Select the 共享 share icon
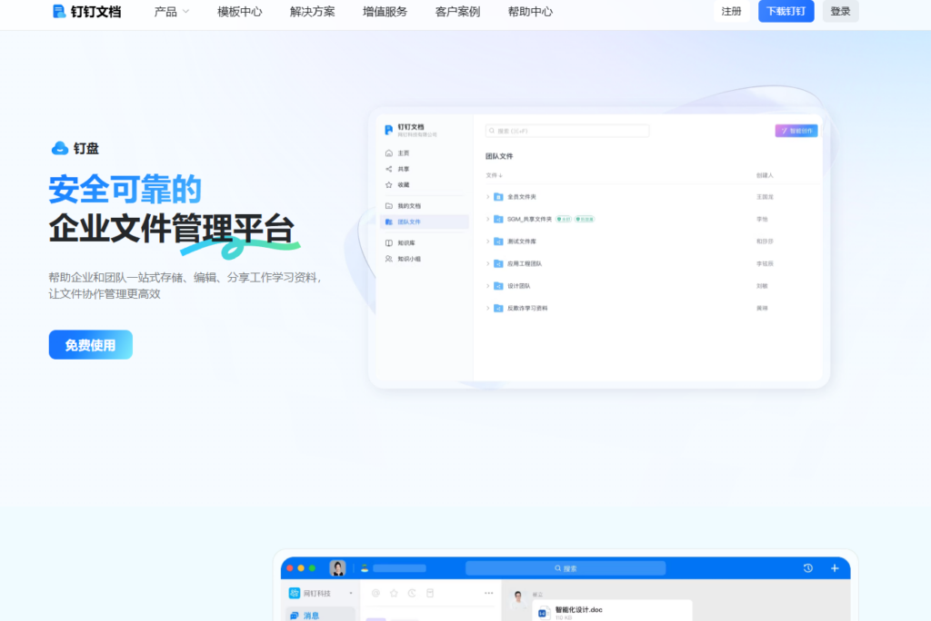The width and height of the screenshot is (931, 621). coord(389,168)
